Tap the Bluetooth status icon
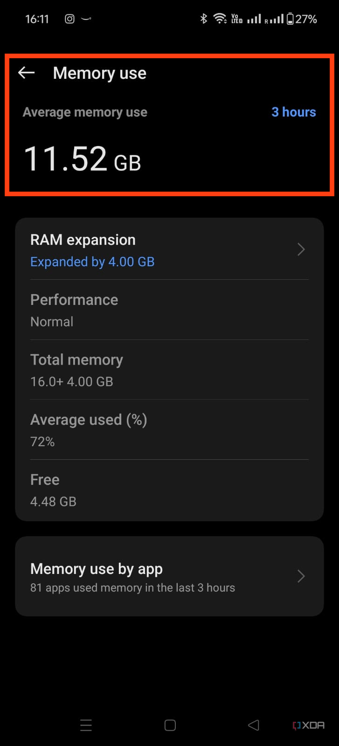The width and height of the screenshot is (339, 746). (203, 19)
